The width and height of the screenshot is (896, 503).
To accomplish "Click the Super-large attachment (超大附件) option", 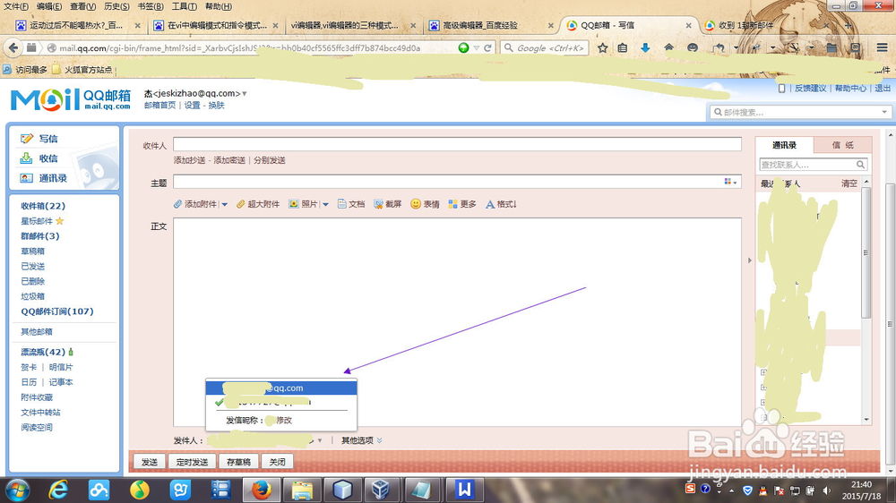I will click(x=258, y=204).
